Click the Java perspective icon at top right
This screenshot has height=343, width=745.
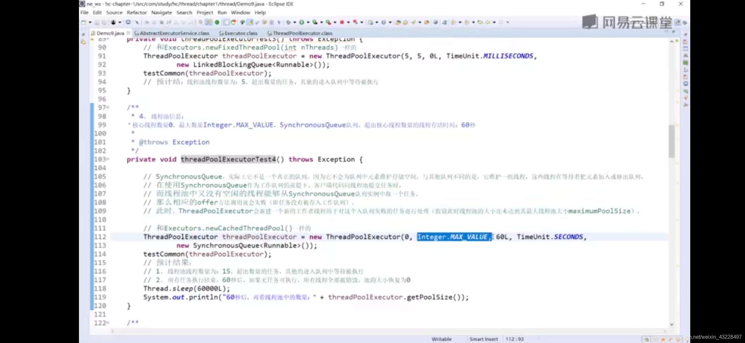point(678,22)
